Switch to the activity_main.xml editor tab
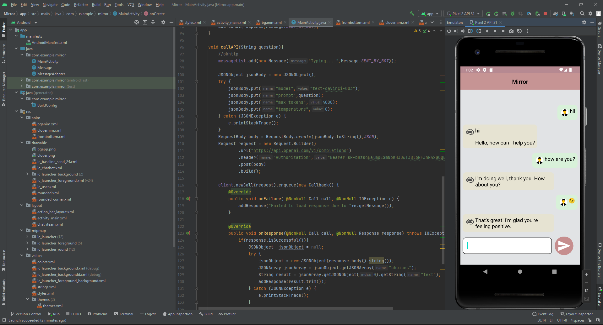The height and width of the screenshot is (325, 603). pos(231,22)
